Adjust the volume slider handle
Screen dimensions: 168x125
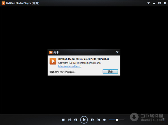tap(117, 120)
